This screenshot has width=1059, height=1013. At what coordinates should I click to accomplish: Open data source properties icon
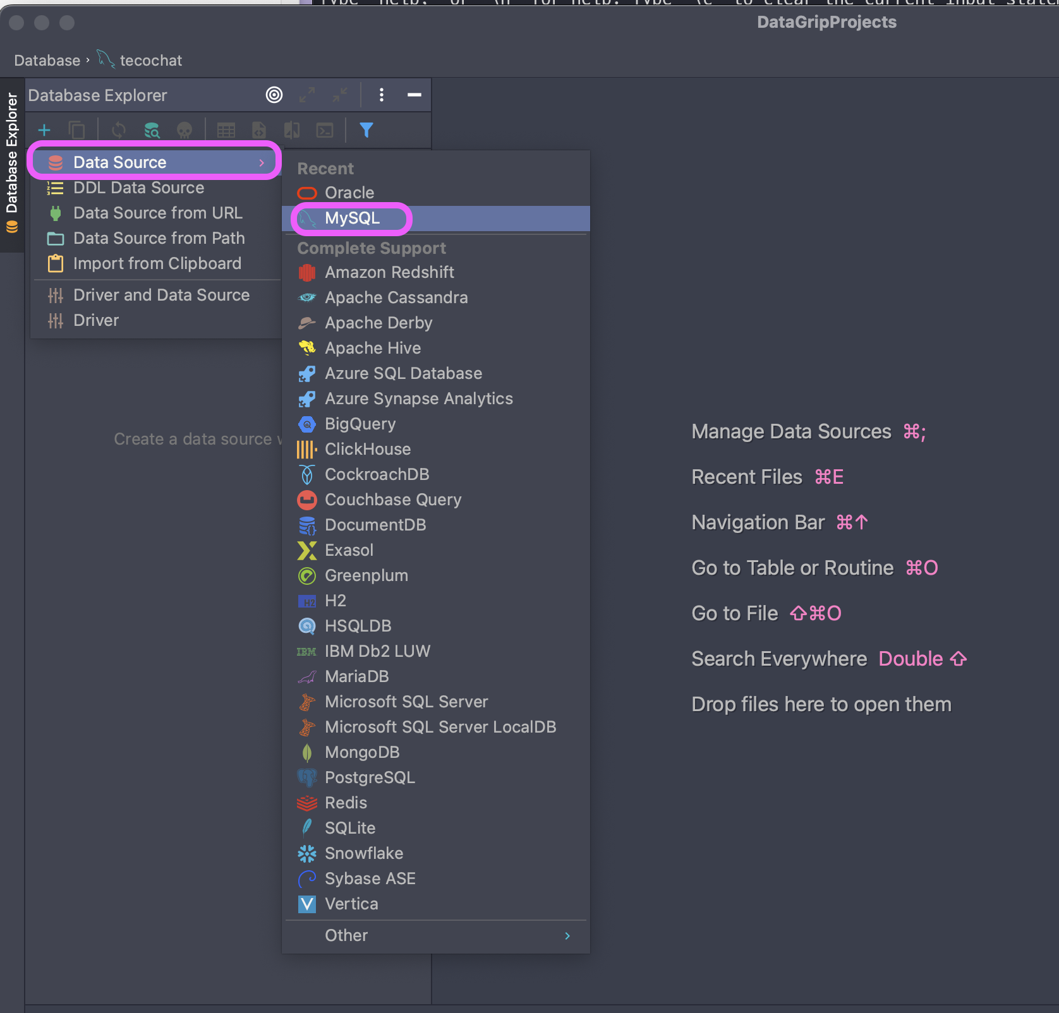(152, 131)
